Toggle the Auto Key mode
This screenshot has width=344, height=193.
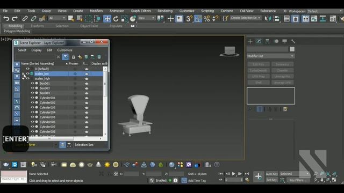(x=272, y=174)
